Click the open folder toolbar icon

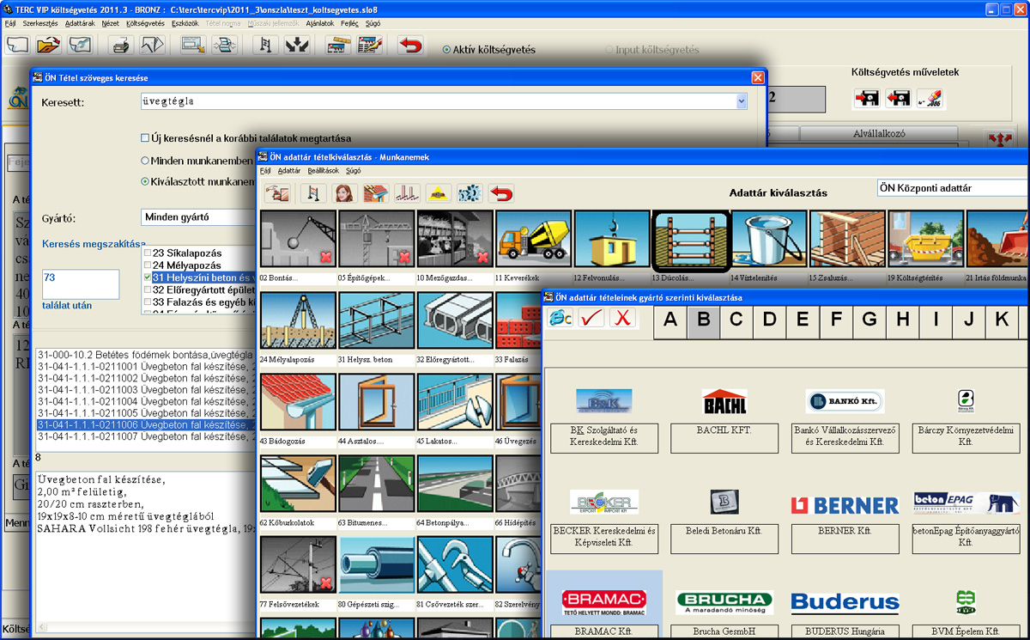[49, 46]
